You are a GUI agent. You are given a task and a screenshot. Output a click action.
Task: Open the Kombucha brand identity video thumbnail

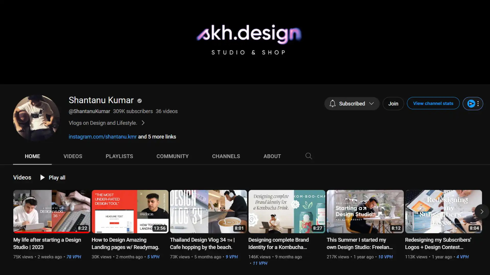point(287,211)
